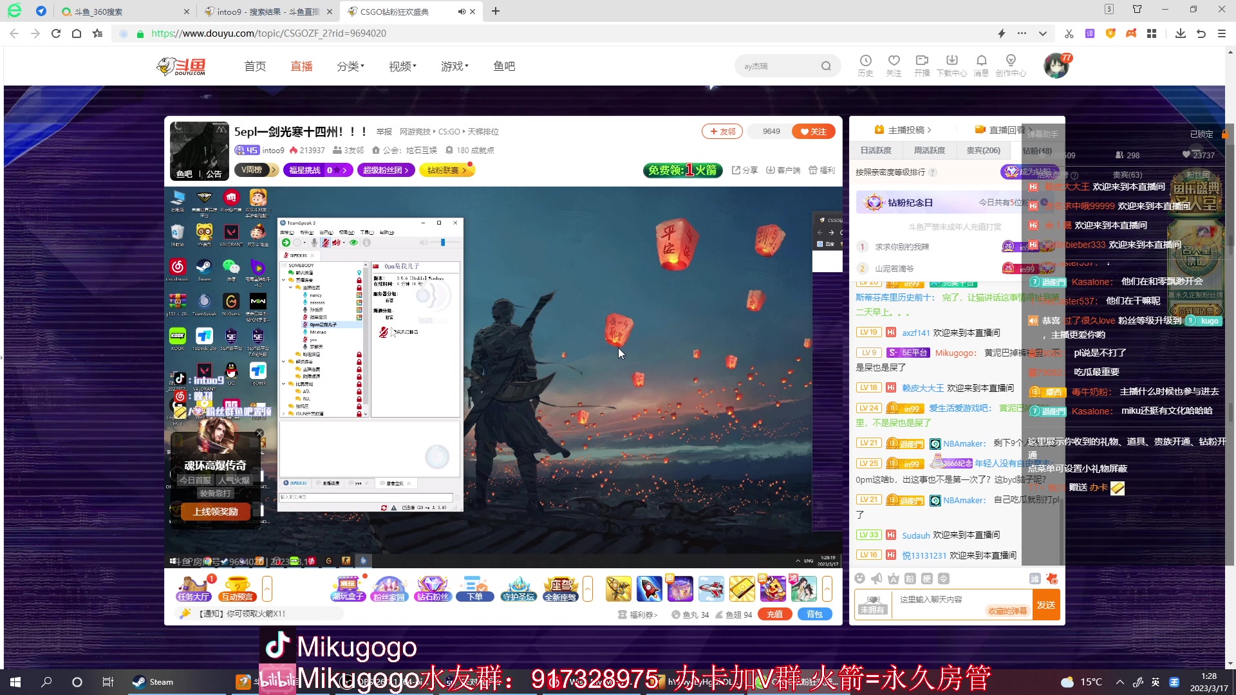Viewport: 1236px width, 695px height.
Task: Click the 梗 meme danmu icon
Action: coord(926,579)
